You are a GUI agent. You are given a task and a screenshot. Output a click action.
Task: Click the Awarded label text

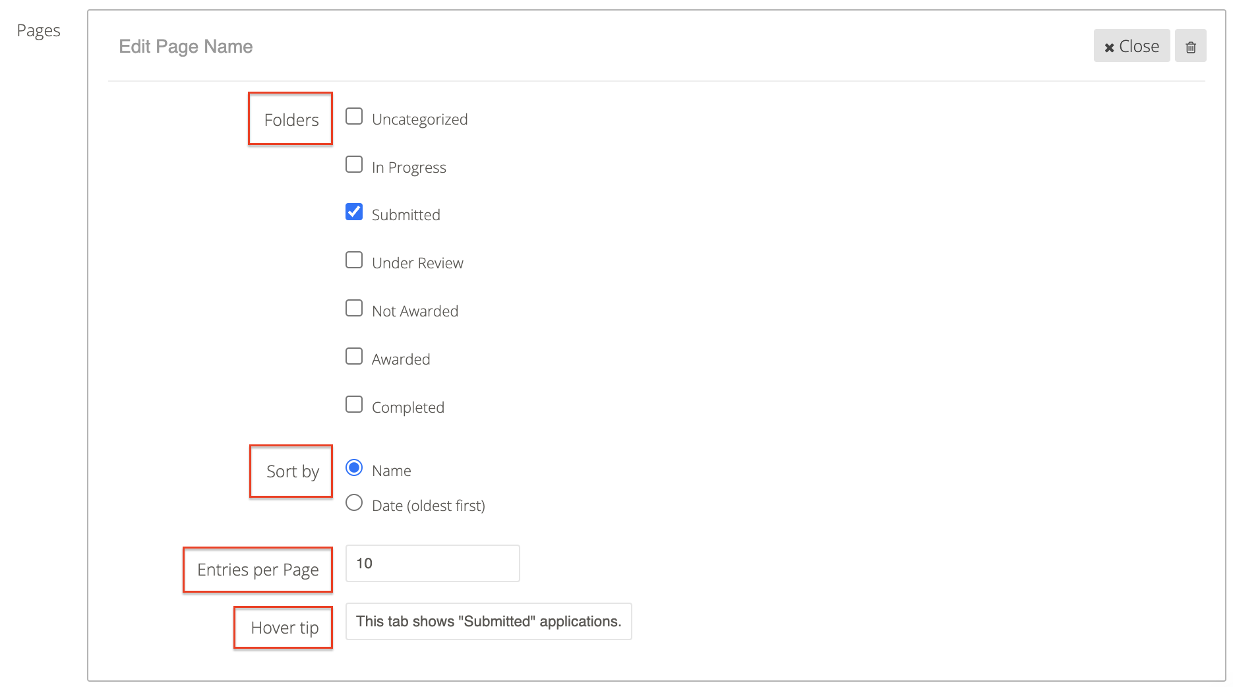pos(401,359)
